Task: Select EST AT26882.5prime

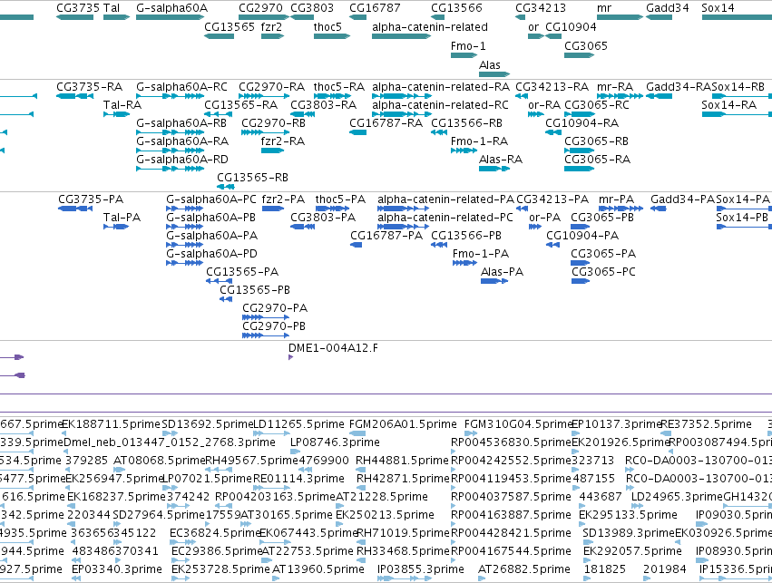Action: (523, 569)
